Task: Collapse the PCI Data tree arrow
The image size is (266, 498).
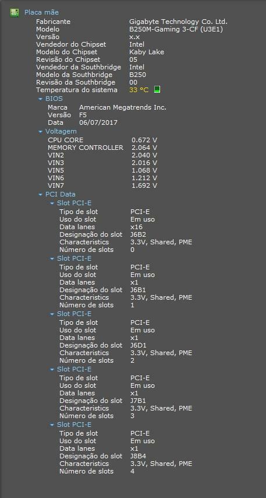Action: click(x=40, y=194)
